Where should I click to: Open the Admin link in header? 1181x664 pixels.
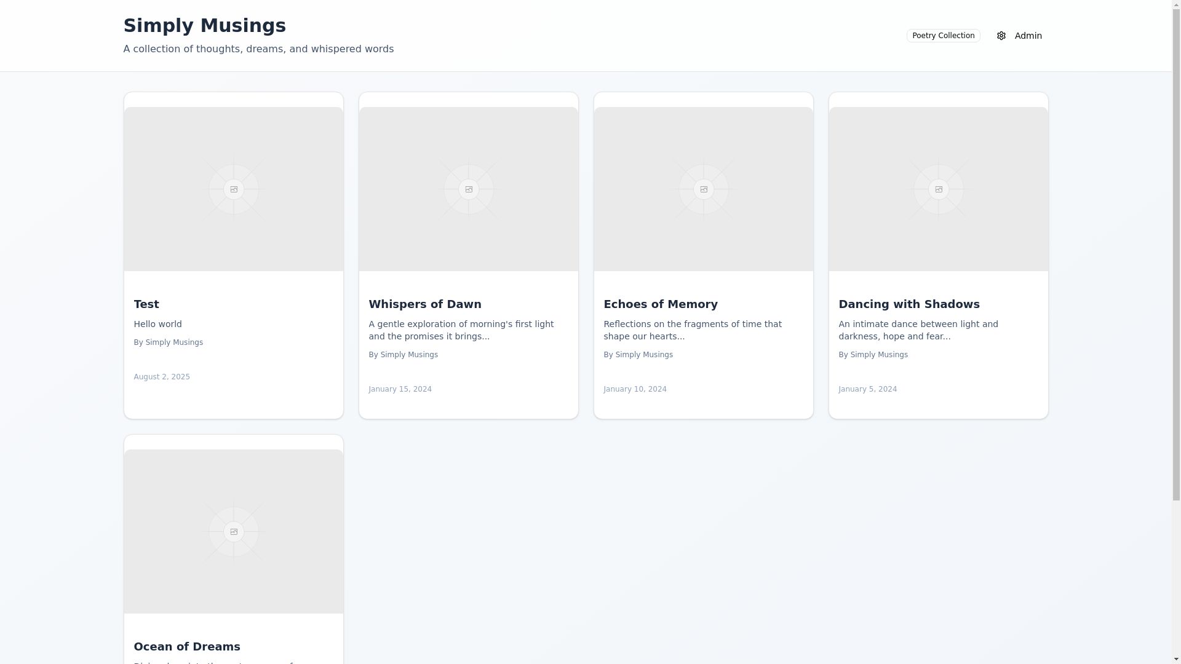(x=1019, y=36)
